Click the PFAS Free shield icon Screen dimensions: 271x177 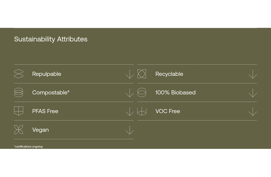point(19,111)
